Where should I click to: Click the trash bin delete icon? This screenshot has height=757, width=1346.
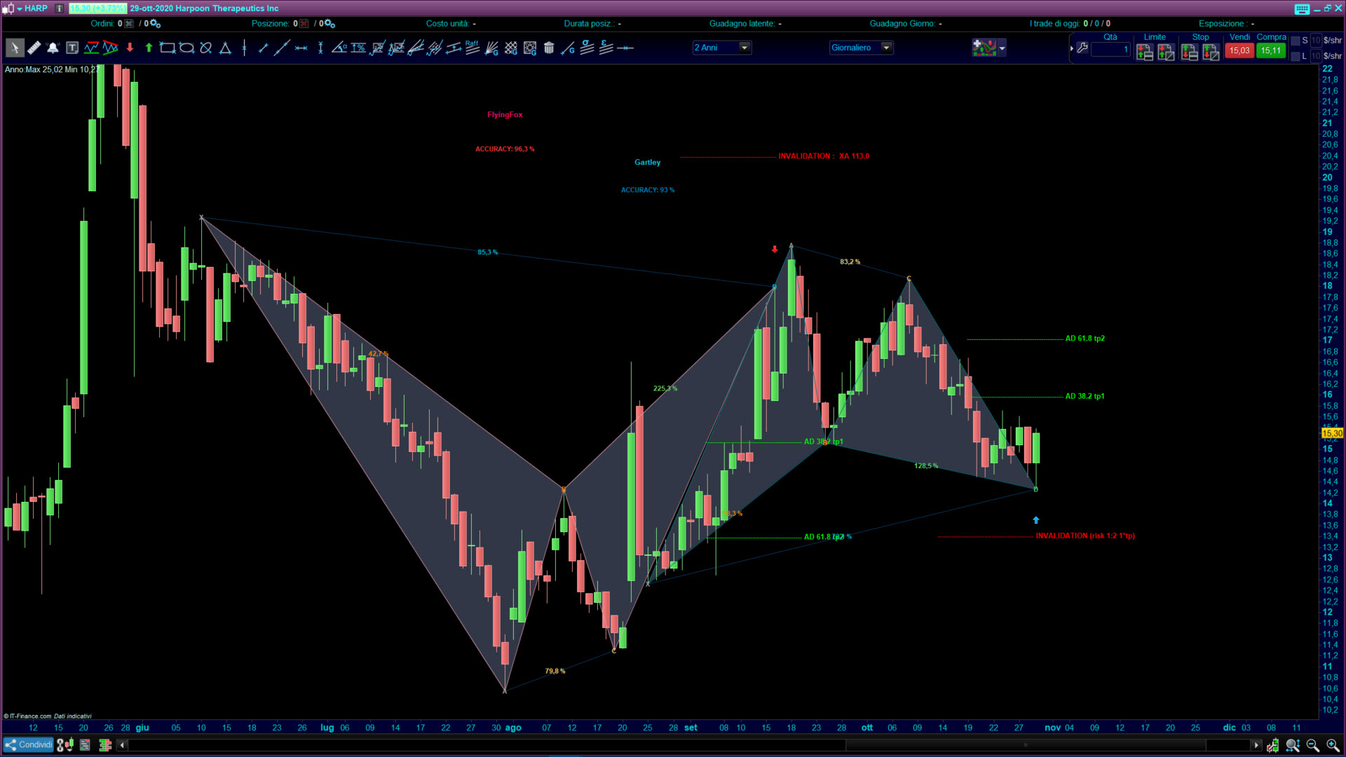549,48
